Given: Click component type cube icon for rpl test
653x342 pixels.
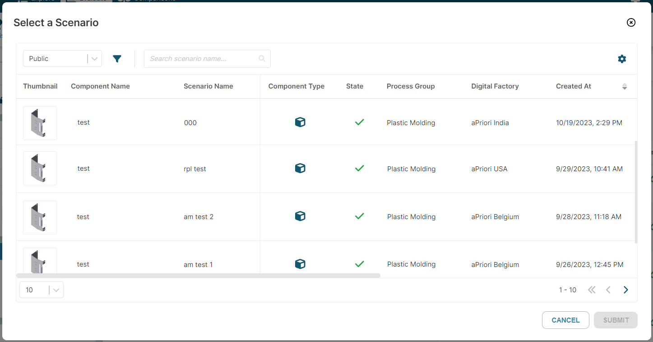Looking at the screenshot, I should click(300, 168).
